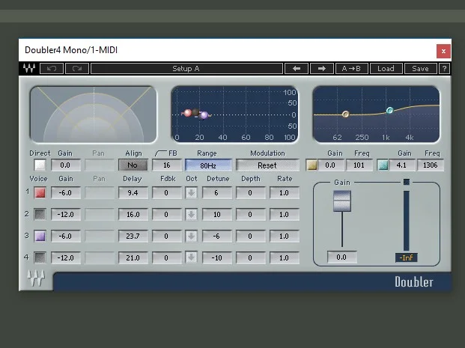Click the output Gain fader handle
The height and width of the screenshot is (348, 465).
coord(342,201)
